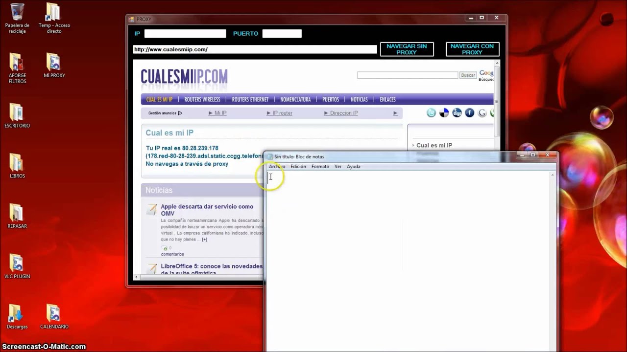The image size is (627, 352).
Task: Click the Diigo share icon on the webpage
Action: [457, 113]
